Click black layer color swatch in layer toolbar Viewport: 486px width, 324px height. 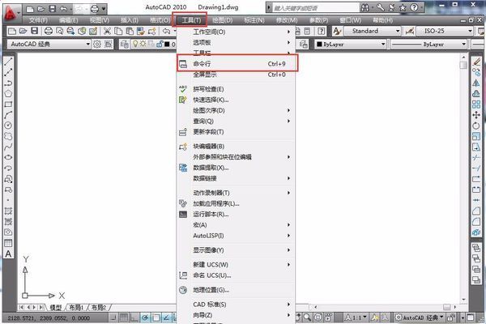167,44
